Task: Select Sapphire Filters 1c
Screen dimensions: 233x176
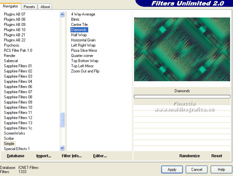Action: (18, 128)
